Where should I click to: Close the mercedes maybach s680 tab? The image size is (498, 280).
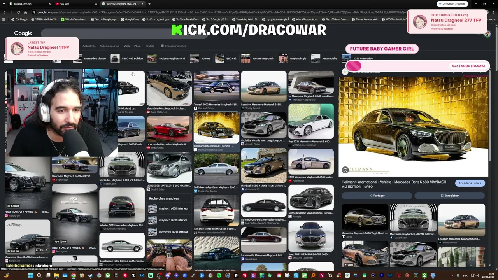[x=142, y=4]
